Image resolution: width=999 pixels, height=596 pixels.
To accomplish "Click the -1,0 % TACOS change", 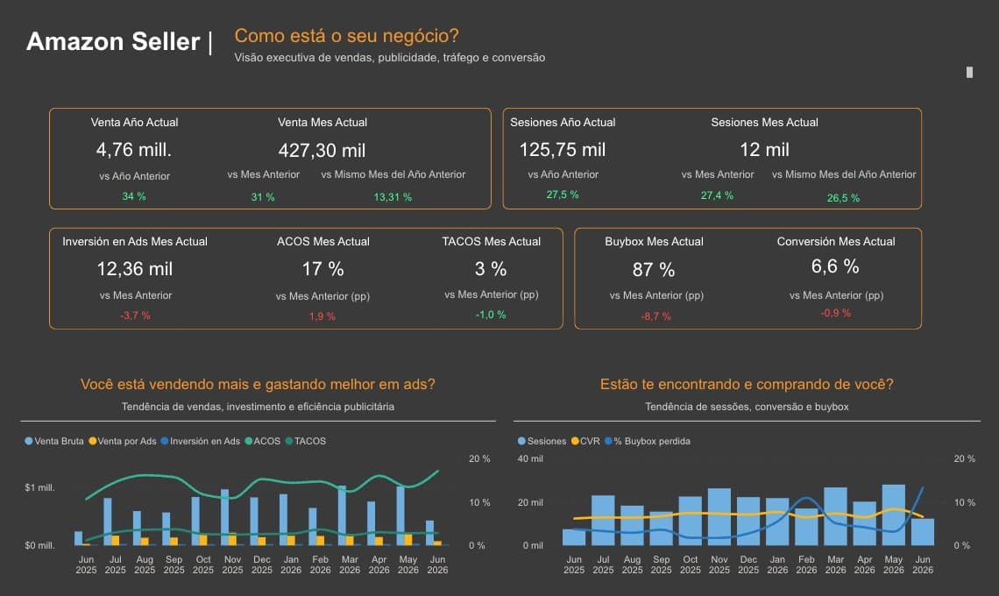I will coord(491,315).
